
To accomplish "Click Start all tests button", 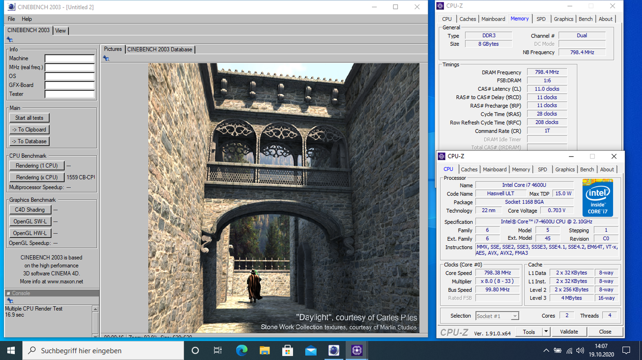I will (x=29, y=118).
